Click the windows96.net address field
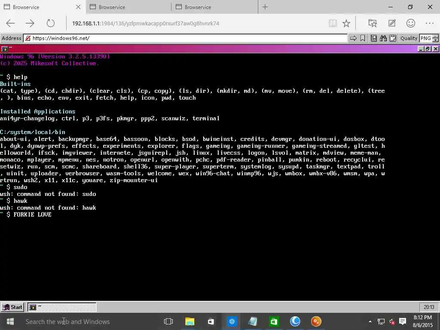Image resolution: width=440 pixels, height=330 pixels. coord(186,38)
